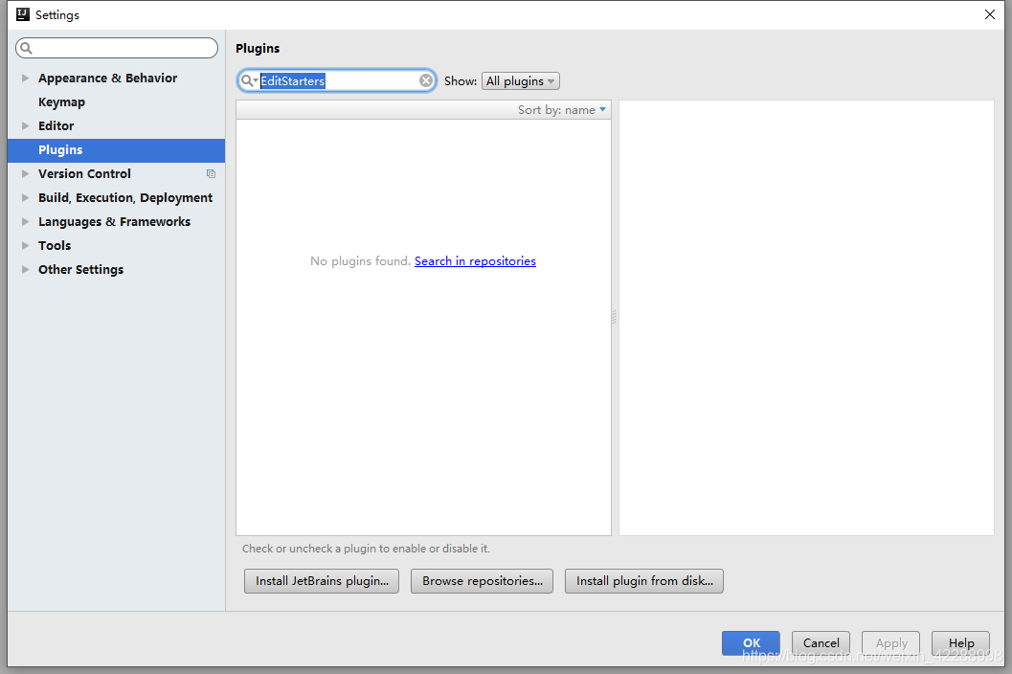Expand Appearance & Behavior section
Image resolution: width=1012 pixels, height=674 pixels.
tap(25, 79)
